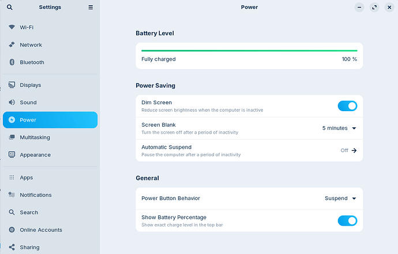Click the Bluetooth icon in sidebar
Screen dimensions: 398x254
(12, 62)
